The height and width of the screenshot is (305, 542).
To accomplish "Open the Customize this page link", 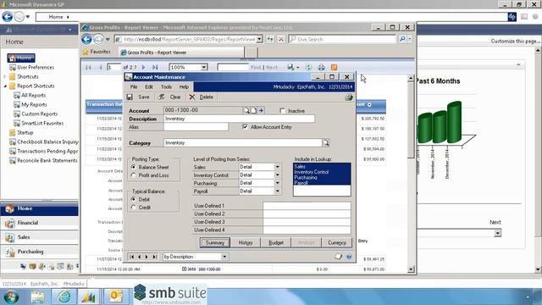I will coord(516,41).
